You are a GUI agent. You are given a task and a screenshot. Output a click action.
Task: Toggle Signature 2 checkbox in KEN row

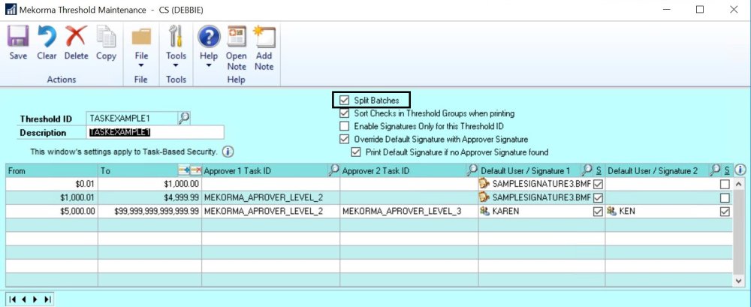tap(725, 211)
